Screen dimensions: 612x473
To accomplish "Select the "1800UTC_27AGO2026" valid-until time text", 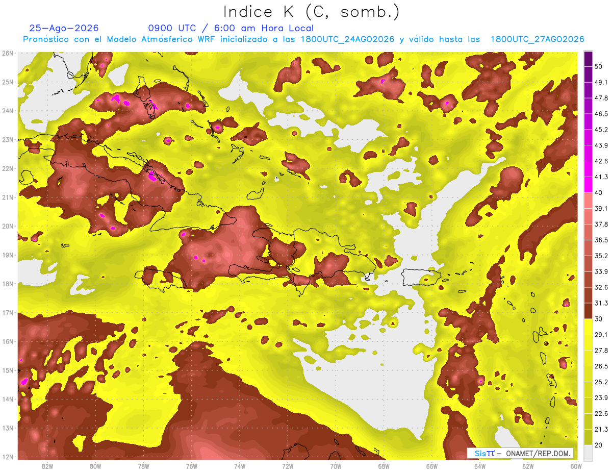I will coord(537,39).
